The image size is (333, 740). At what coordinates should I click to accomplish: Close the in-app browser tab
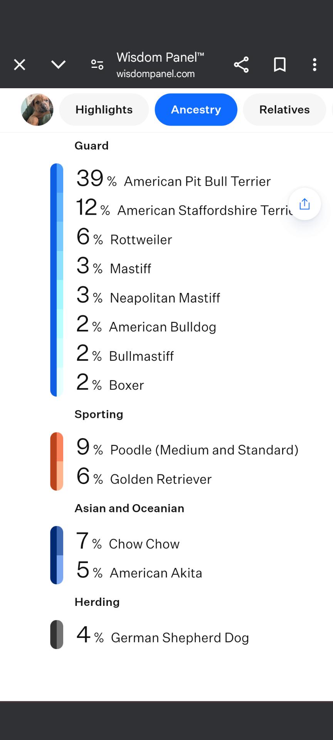click(20, 65)
